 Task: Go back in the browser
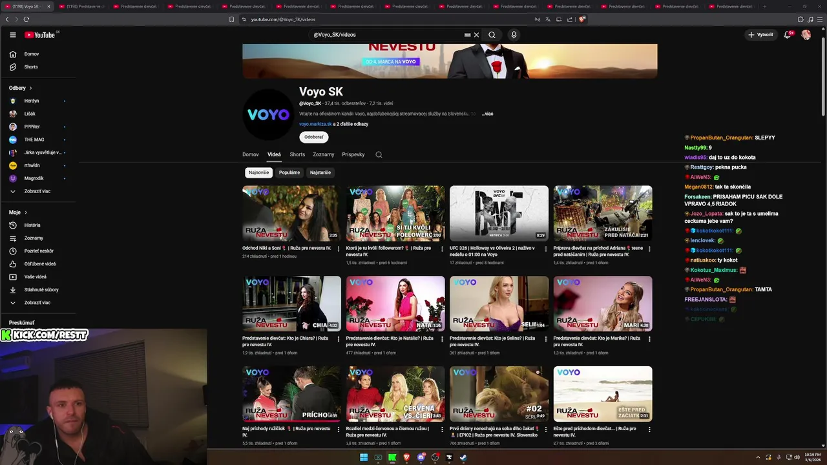(7, 19)
